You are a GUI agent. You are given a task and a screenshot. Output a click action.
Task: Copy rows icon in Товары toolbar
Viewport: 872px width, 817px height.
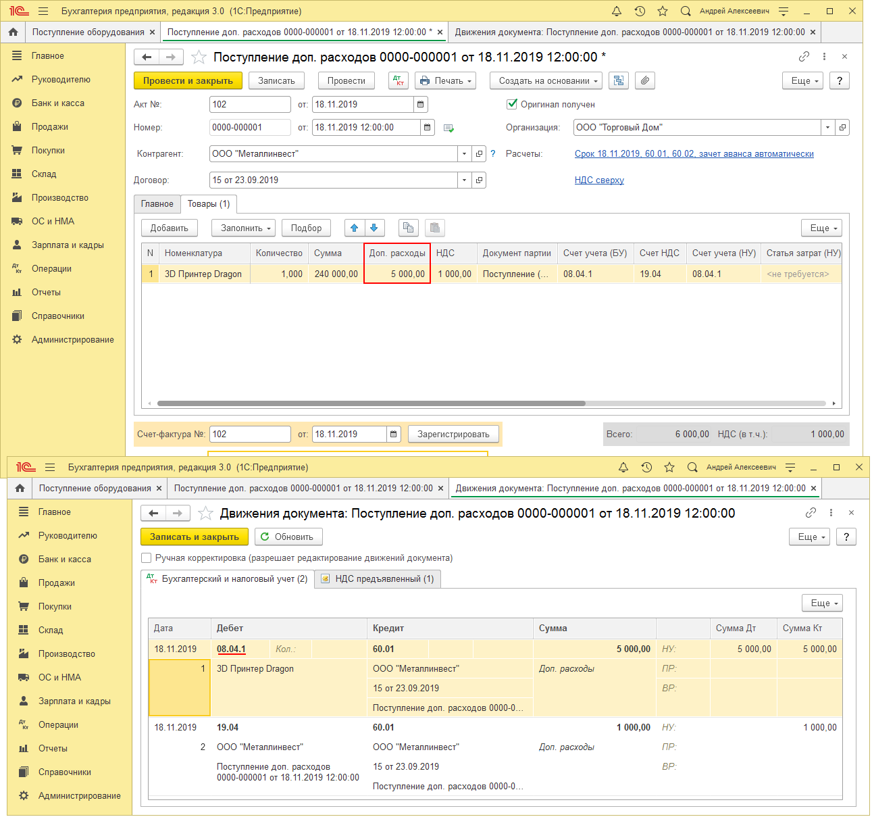pyautogui.click(x=409, y=228)
